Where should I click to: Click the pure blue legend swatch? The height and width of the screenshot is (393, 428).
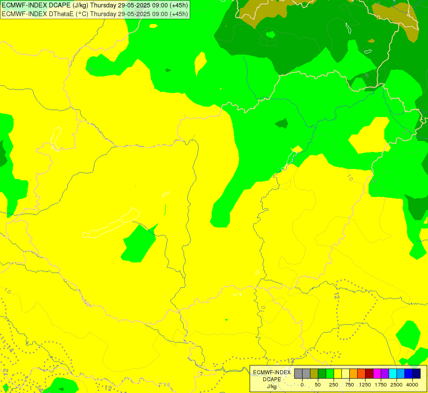pos(409,374)
